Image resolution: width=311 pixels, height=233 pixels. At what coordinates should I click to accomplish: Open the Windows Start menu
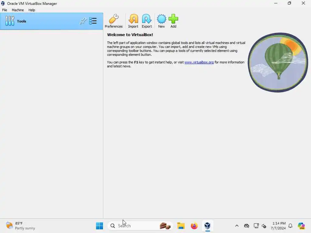99,226
